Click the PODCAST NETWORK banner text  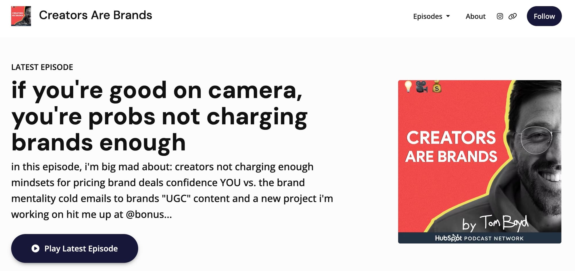point(494,238)
